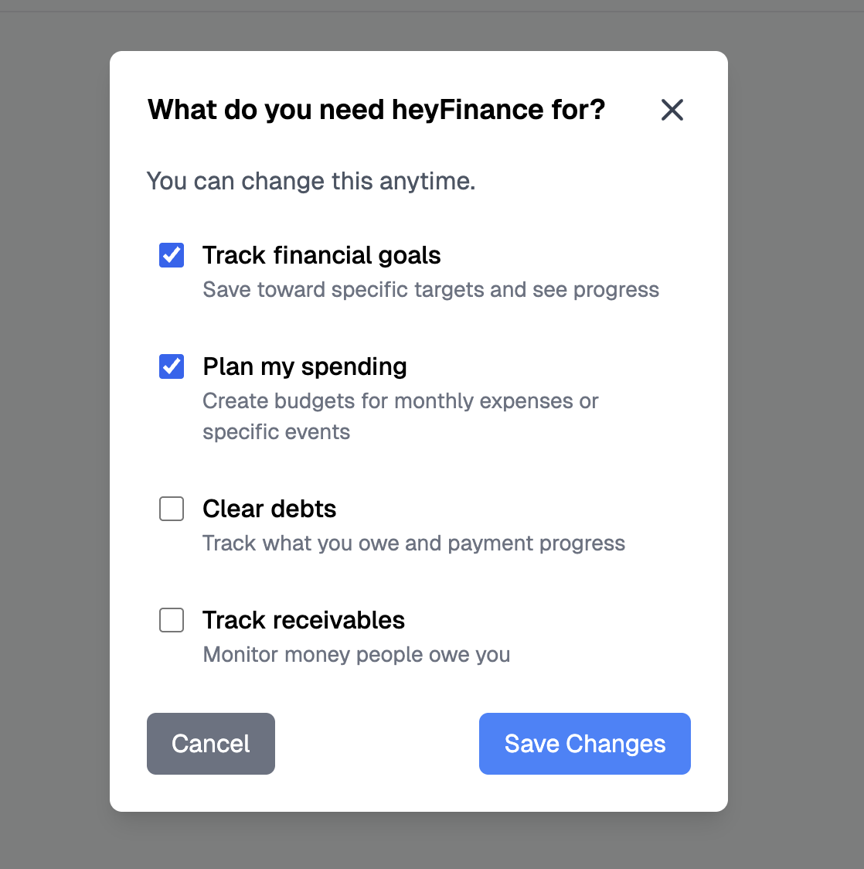Click the 'You can change this anytime' text
This screenshot has height=869, width=864.
(310, 181)
